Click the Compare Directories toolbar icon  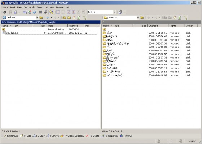(x=25, y=12)
